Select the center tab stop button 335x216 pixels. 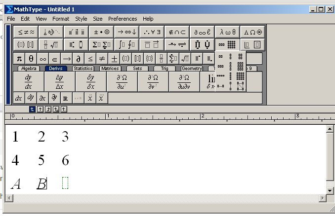[x=40, y=109]
